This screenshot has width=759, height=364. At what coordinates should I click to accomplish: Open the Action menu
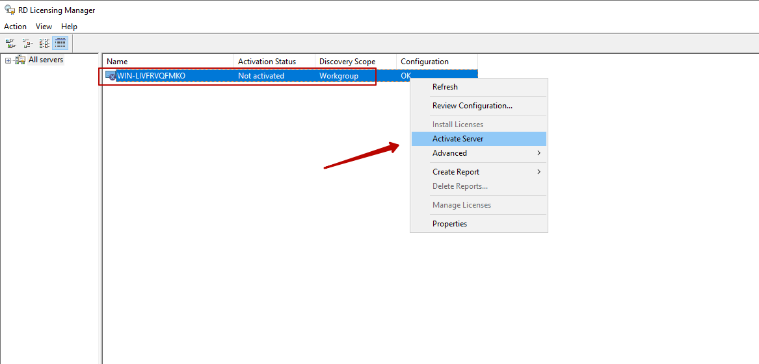15,27
